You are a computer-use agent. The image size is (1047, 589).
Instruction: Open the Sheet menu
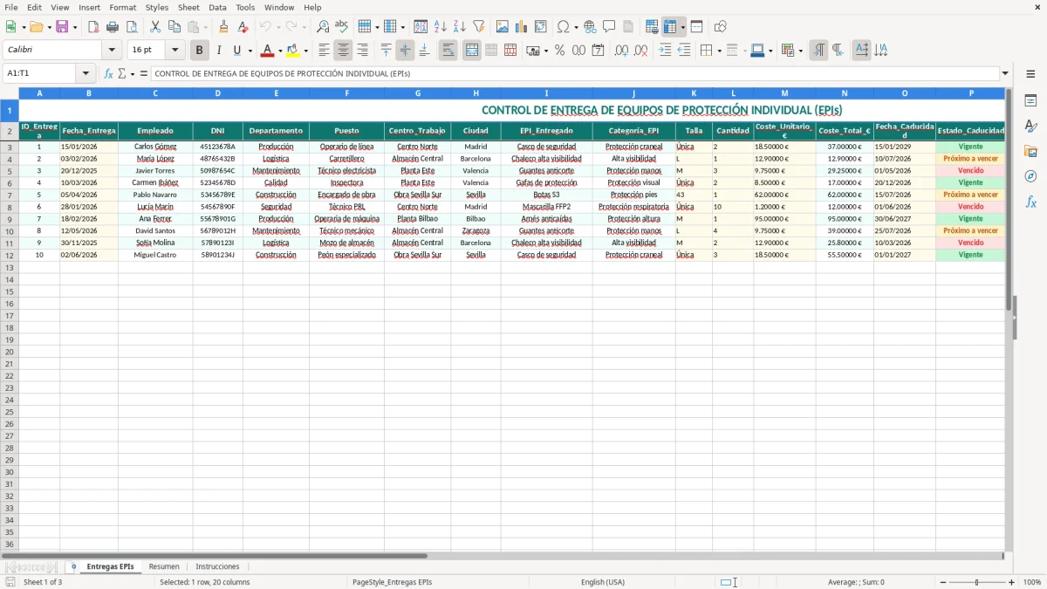pyautogui.click(x=188, y=7)
